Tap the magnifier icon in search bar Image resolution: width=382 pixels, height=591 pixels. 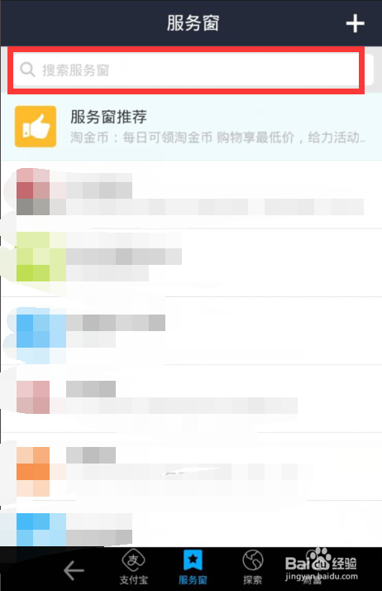click(x=27, y=70)
